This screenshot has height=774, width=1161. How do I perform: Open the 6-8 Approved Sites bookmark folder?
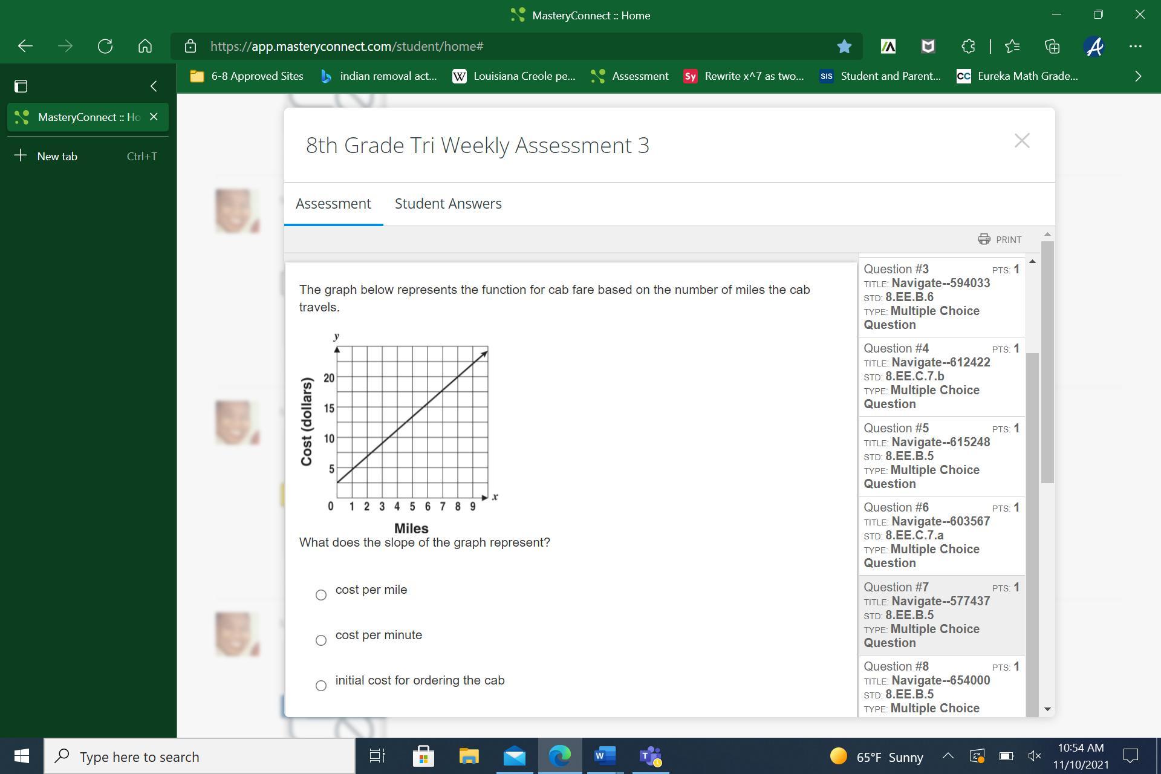[247, 76]
